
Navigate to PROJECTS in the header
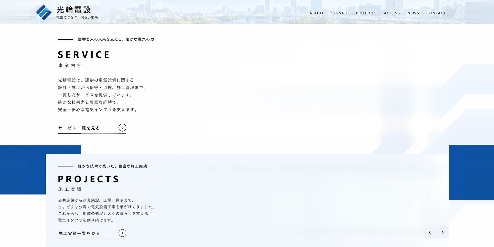coord(366,13)
